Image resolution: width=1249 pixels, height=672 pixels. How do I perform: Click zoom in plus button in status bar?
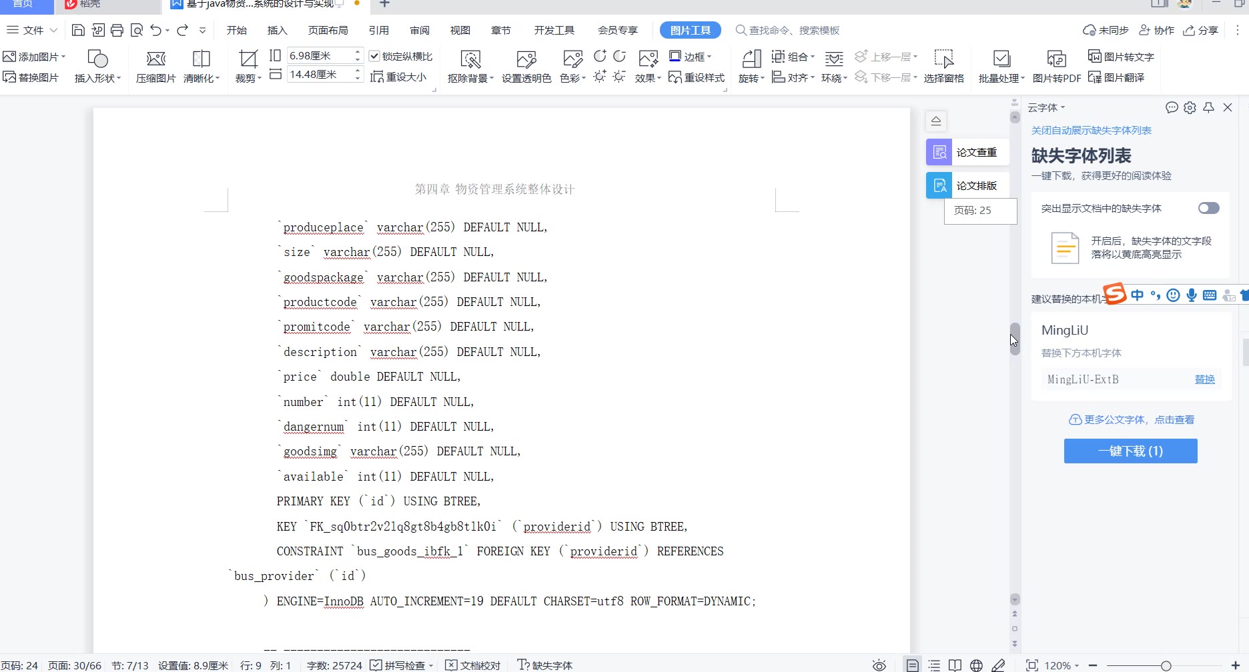(x=1235, y=665)
